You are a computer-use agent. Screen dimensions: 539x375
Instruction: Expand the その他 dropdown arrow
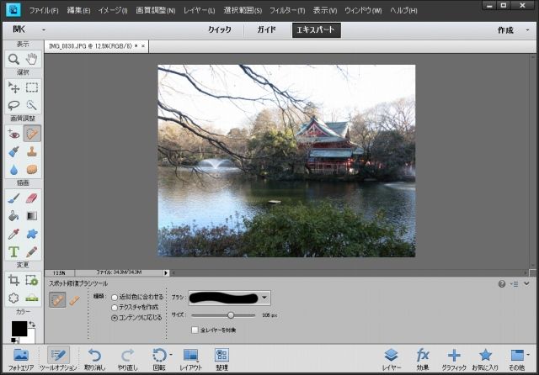(528, 355)
